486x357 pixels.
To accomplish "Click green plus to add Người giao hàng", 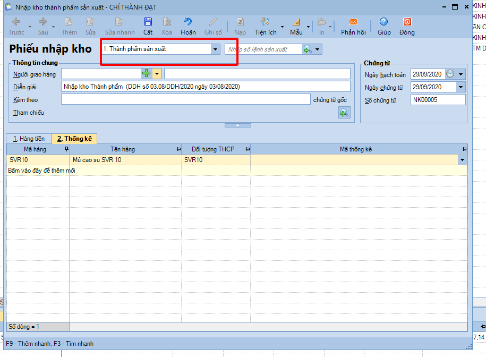I will (147, 73).
